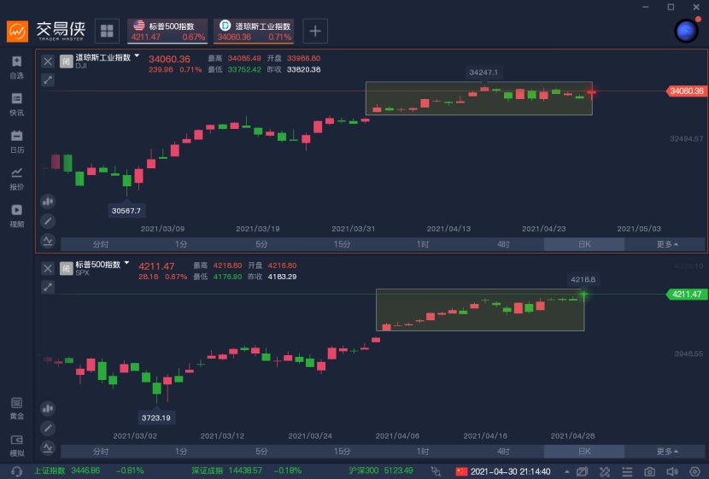The width and height of the screenshot is (709, 479).
Task: Open the 日历 calendar sidebar icon
Action: point(17,142)
